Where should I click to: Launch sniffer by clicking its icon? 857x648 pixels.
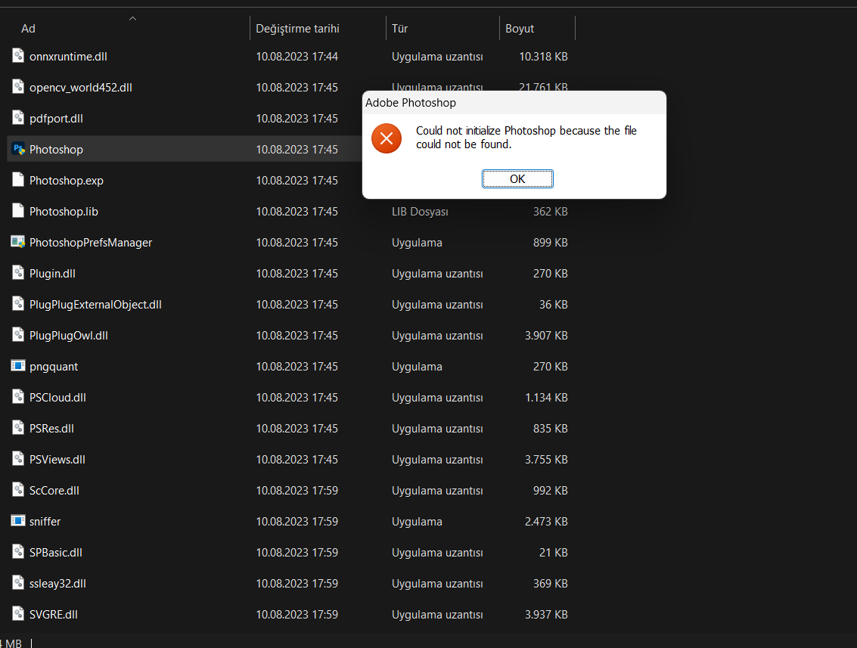point(17,521)
